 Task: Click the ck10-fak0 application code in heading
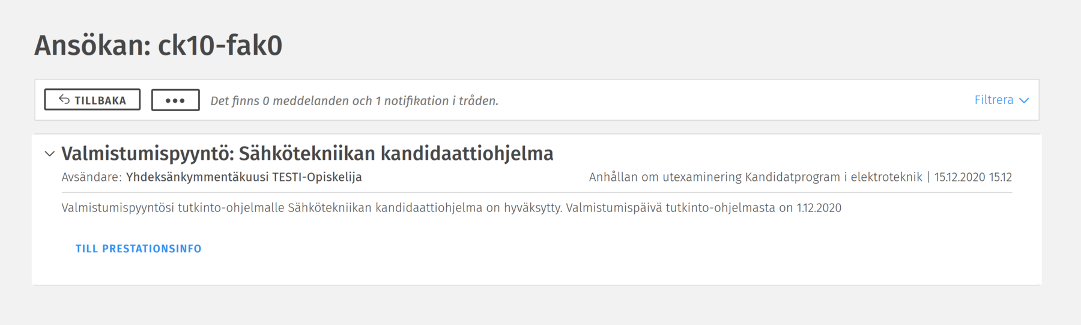click(x=220, y=45)
